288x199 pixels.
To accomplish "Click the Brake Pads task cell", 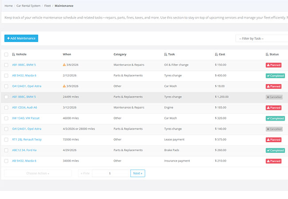I will tap(171, 150).
